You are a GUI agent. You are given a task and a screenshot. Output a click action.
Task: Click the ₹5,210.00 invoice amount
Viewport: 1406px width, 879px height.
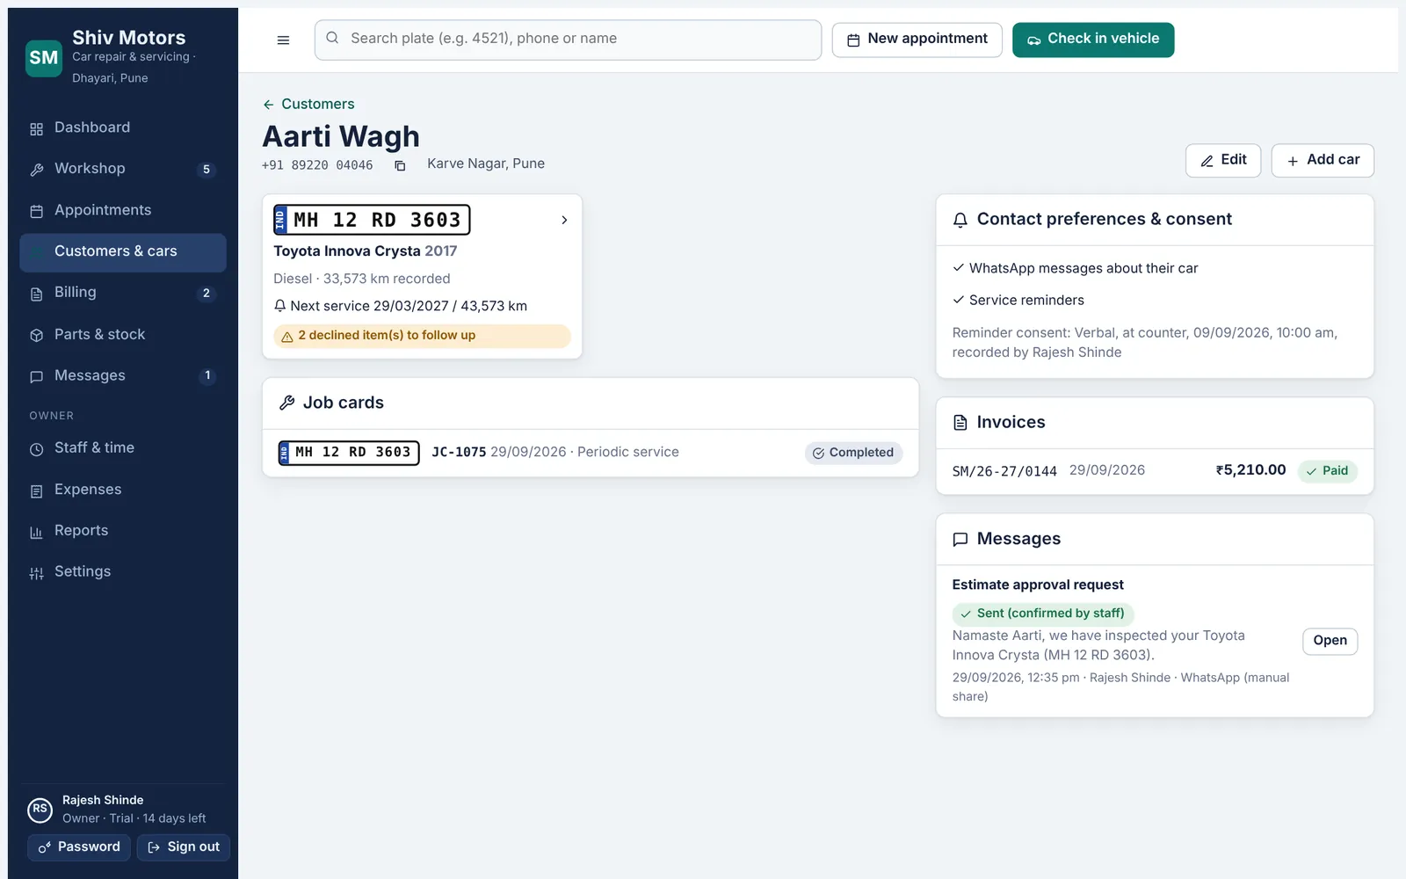coord(1250,470)
